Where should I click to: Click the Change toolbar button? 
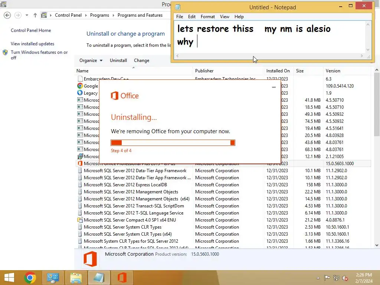(141, 60)
